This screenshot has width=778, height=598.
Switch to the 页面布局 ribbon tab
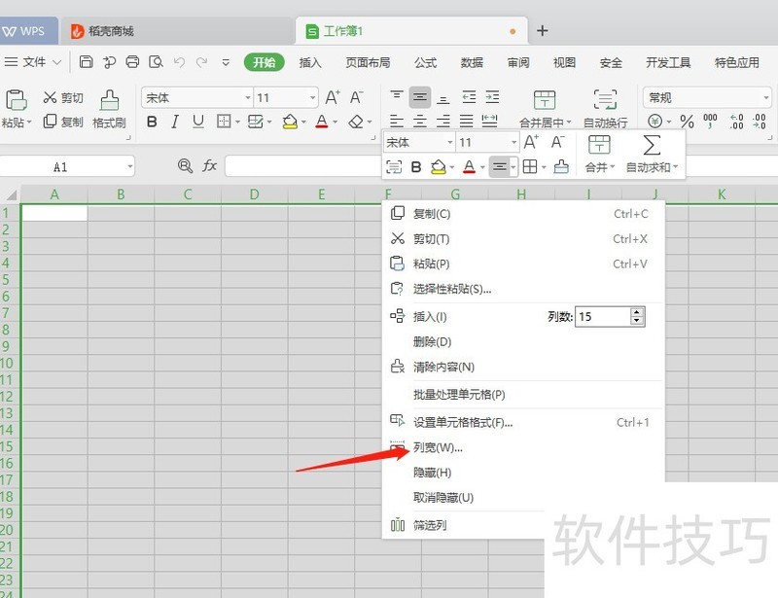pos(368,62)
